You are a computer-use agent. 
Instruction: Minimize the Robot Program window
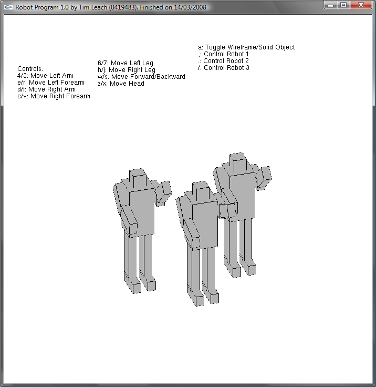pyautogui.click(x=330, y=5)
